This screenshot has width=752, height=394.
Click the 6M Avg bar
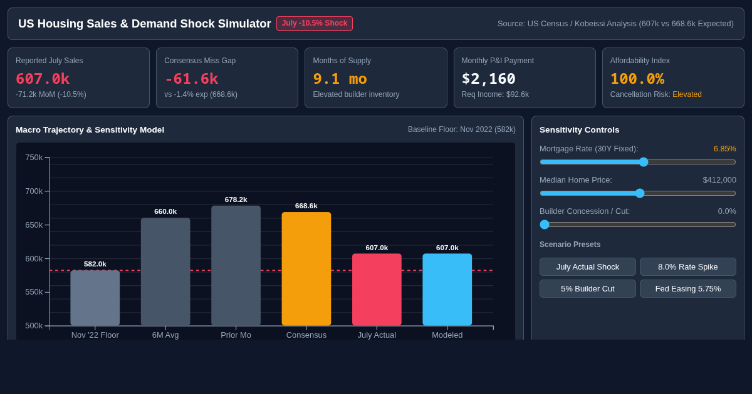[165, 271]
